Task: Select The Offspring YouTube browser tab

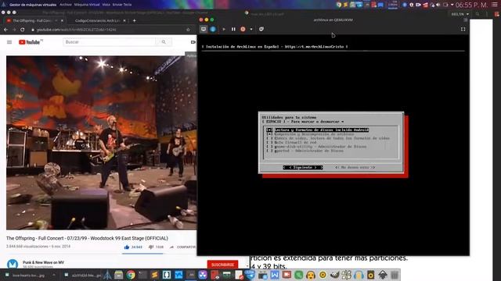Action: (x=34, y=20)
